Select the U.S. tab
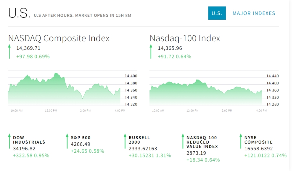The image size is (296, 171). pyautogui.click(x=217, y=13)
